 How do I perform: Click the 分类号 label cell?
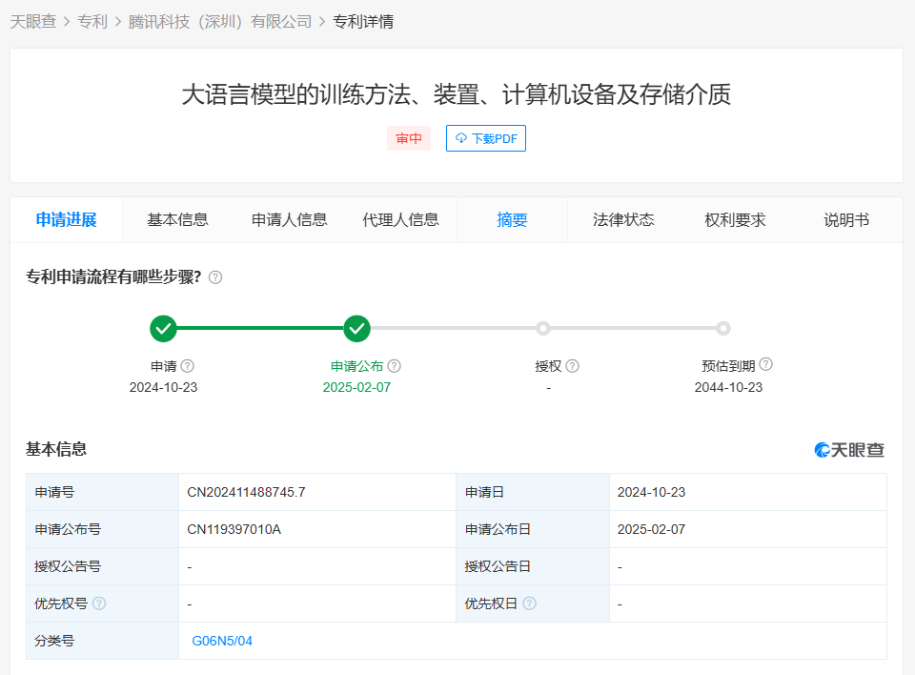tap(103, 641)
